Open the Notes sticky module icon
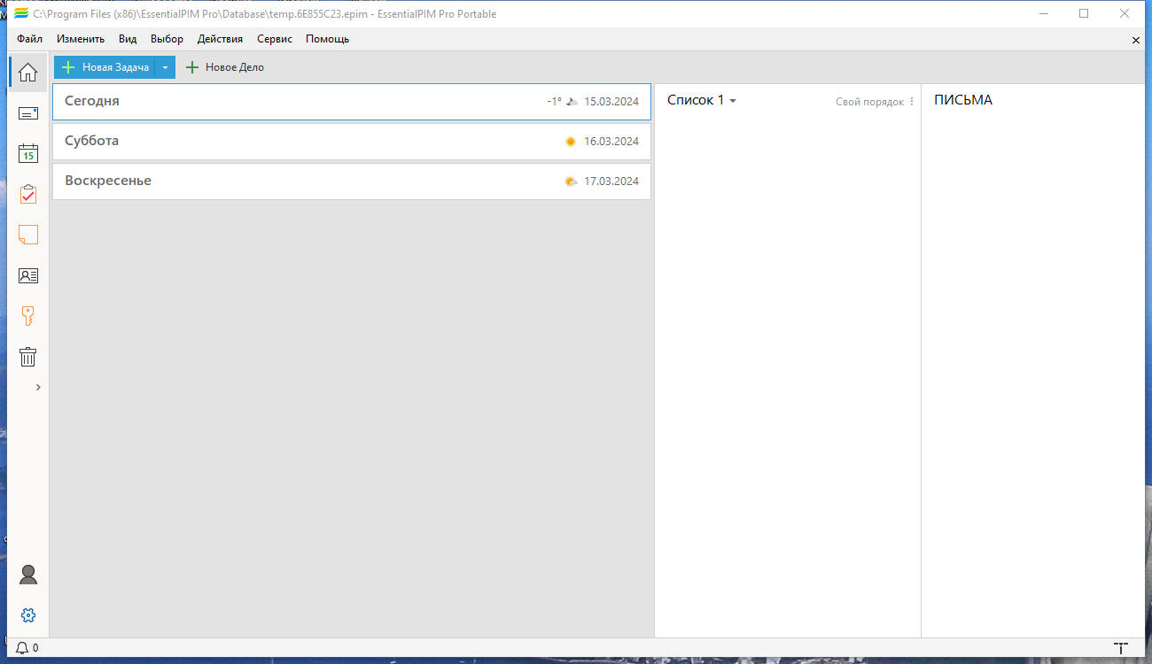Viewport: 1152px width, 664px height. [28, 235]
